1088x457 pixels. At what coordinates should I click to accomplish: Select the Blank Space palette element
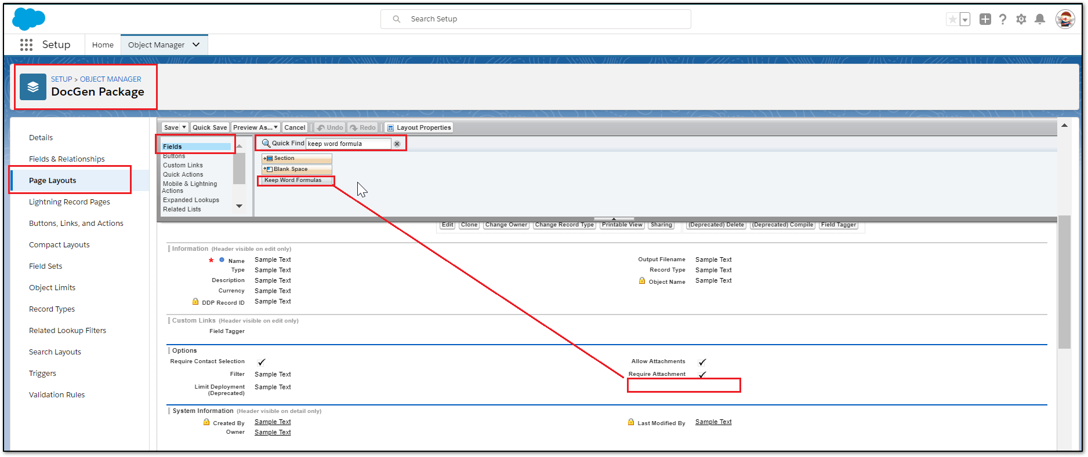click(297, 169)
